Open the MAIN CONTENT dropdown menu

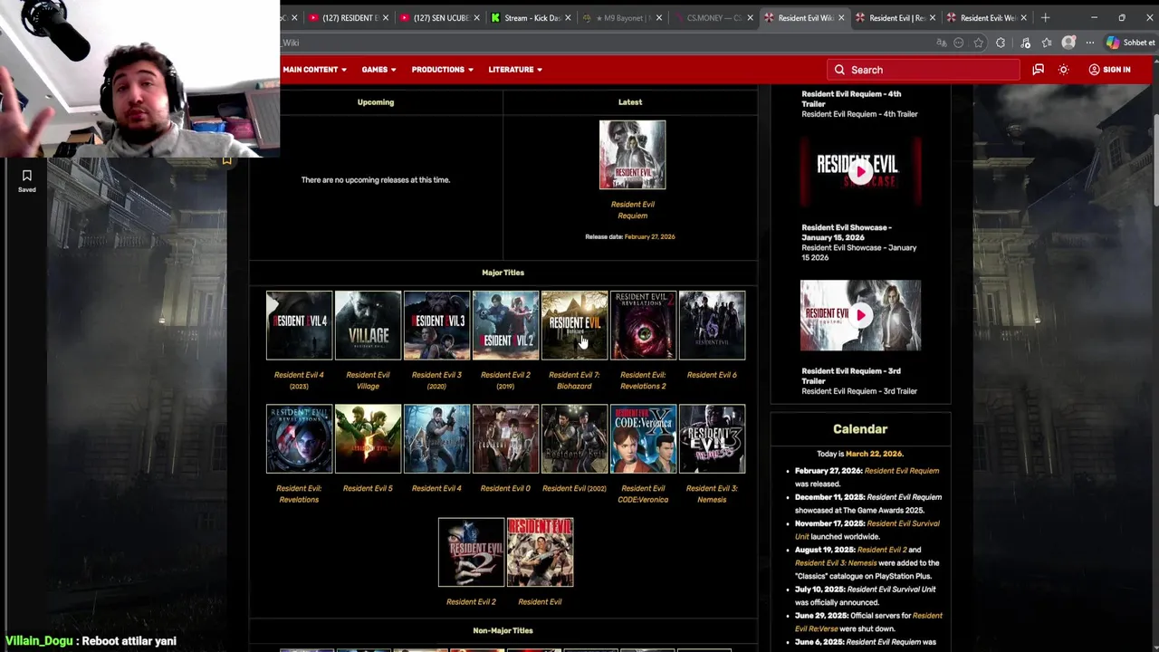point(314,70)
